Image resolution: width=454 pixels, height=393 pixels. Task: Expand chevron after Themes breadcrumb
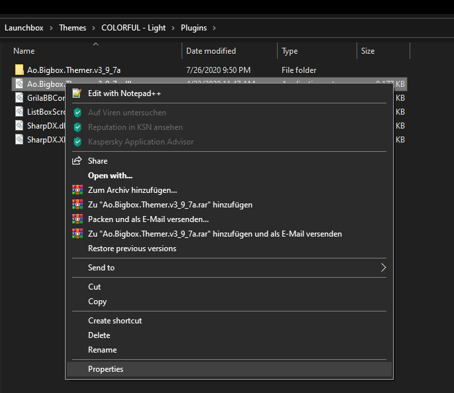click(94, 28)
